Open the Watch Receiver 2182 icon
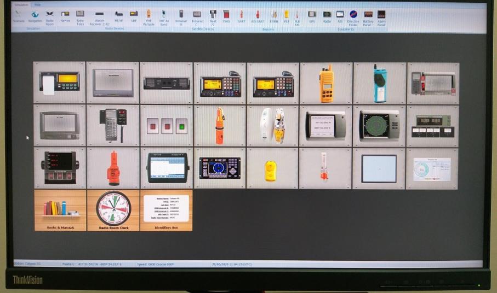This screenshot has height=293, width=497. point(99,16)
